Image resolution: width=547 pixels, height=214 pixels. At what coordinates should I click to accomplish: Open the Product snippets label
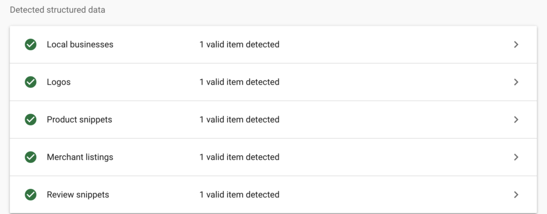coord(80,120)
